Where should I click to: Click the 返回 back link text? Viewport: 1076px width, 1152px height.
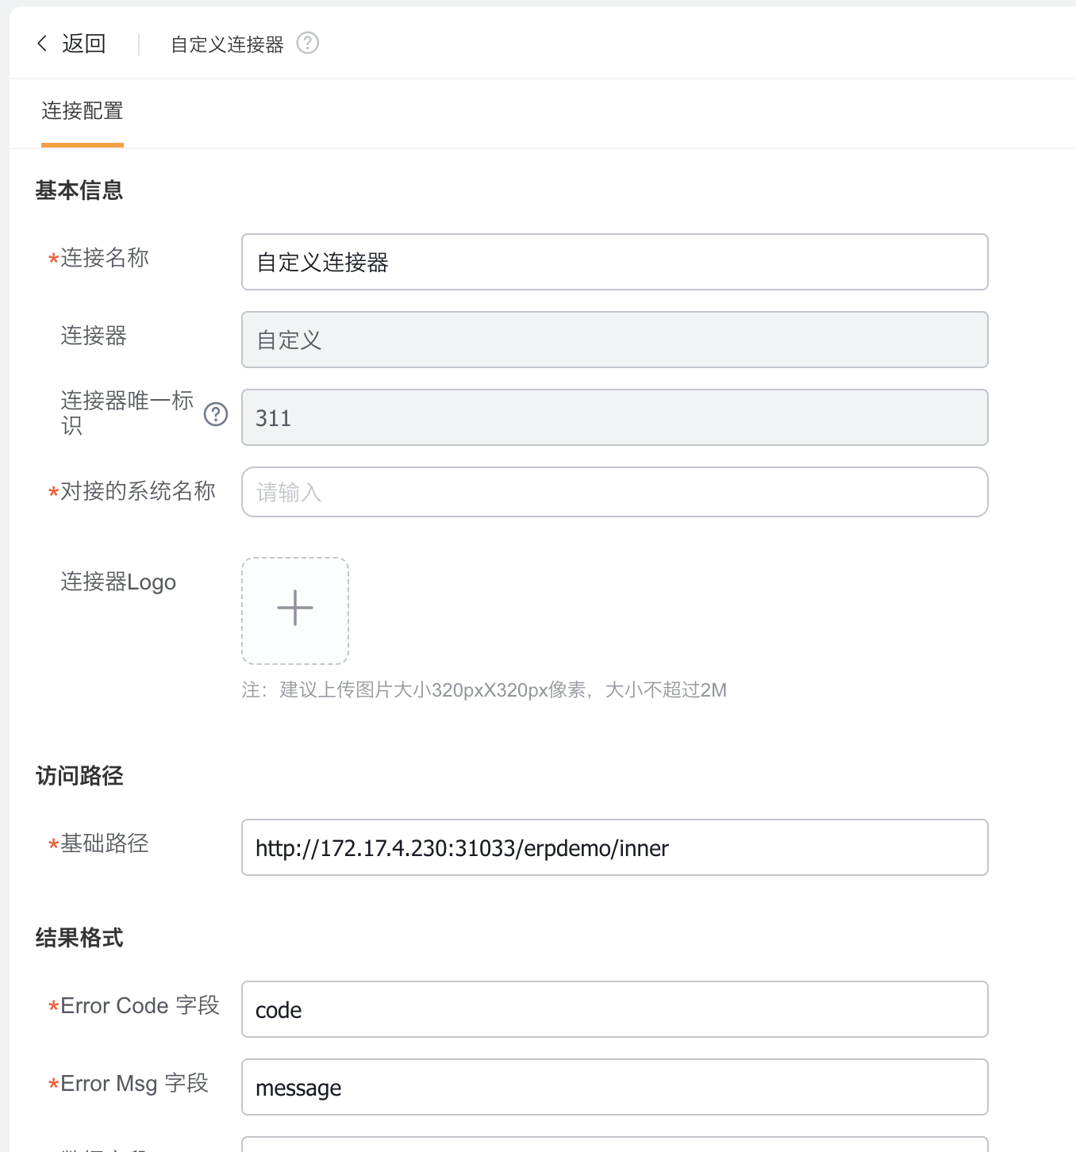(84, 44)
